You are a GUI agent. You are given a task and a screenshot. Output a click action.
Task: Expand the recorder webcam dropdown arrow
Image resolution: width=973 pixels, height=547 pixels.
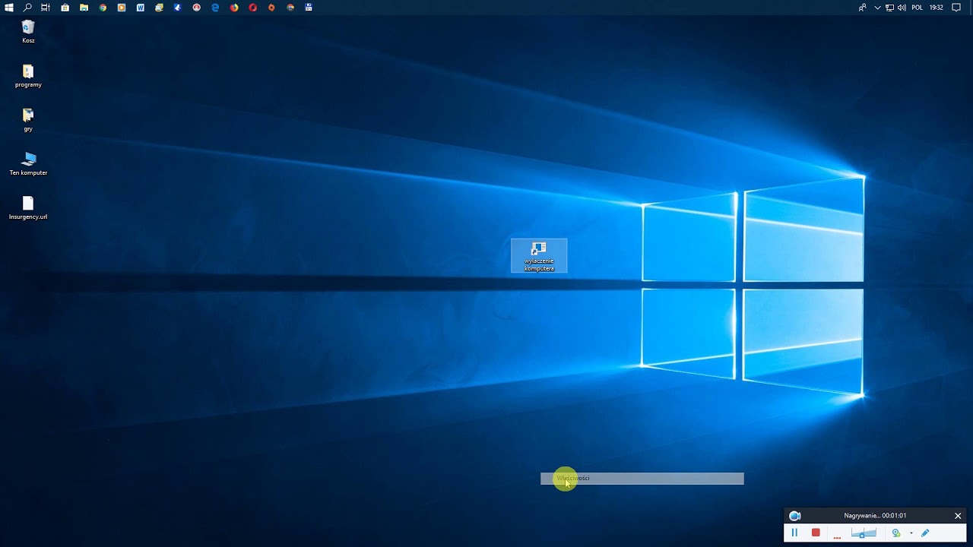pyautogui.click(x=911, y=533)
